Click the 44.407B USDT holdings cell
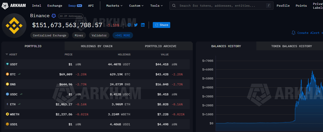 (x=119, y=64)
